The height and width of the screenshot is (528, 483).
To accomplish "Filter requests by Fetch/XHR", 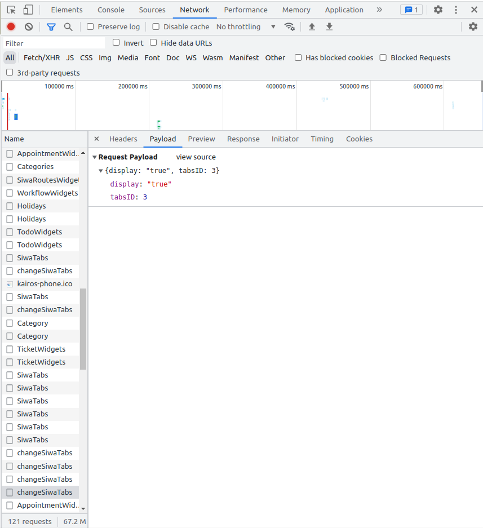I will (42, 57).
